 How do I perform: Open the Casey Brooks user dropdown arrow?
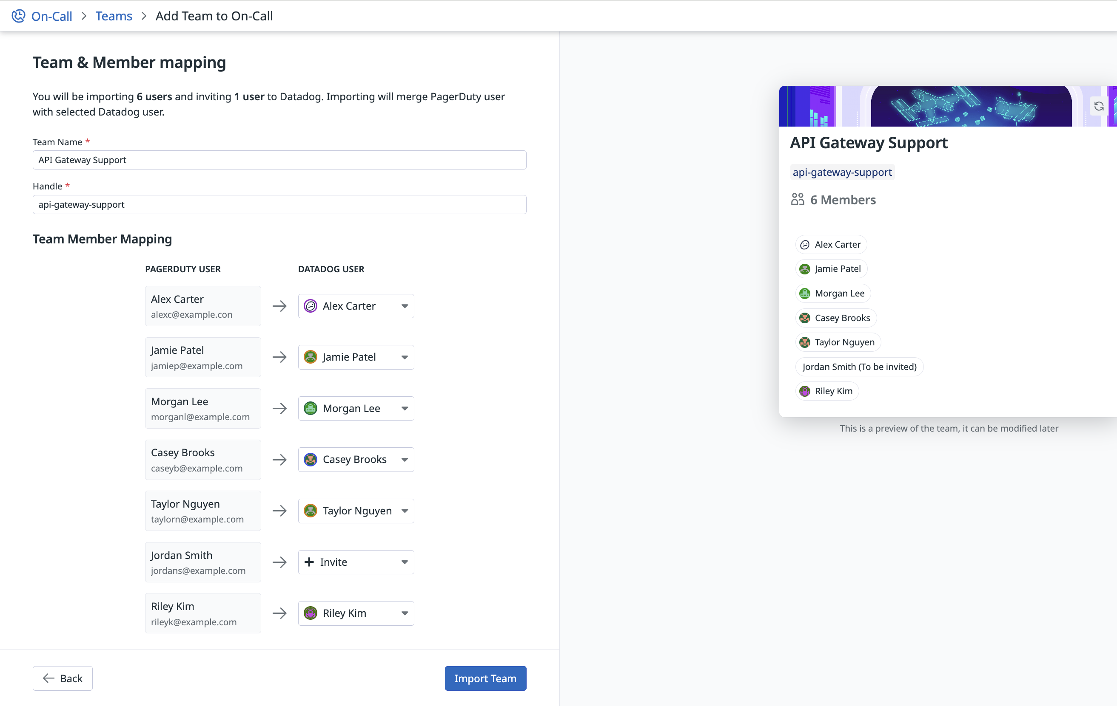[x=405, y=460]
